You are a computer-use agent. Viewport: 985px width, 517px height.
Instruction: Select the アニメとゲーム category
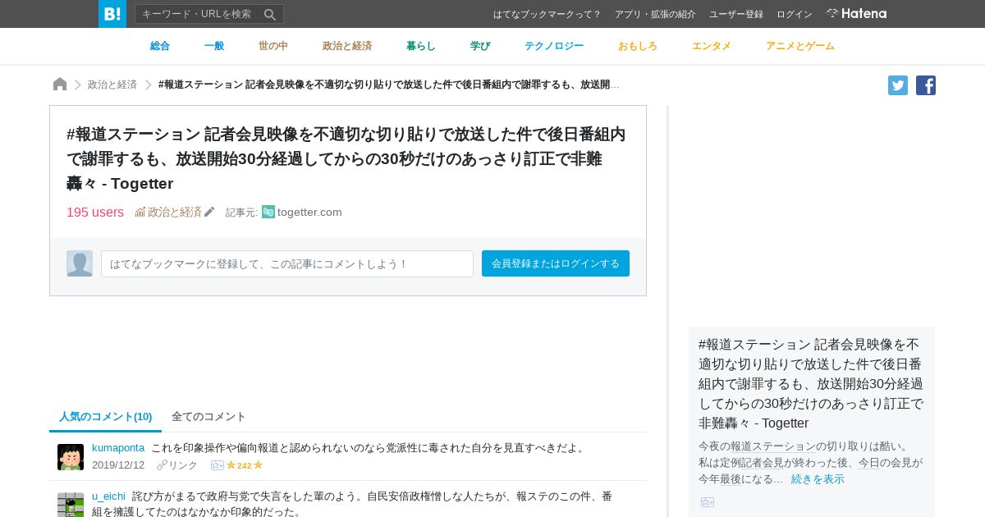coord(800,46)
